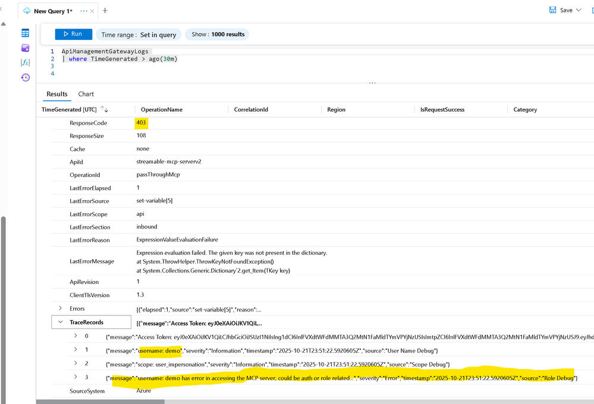Screen dimensions: 594x404
Task: Click the TraceRecords field label
Action: (x=86, y=322)
